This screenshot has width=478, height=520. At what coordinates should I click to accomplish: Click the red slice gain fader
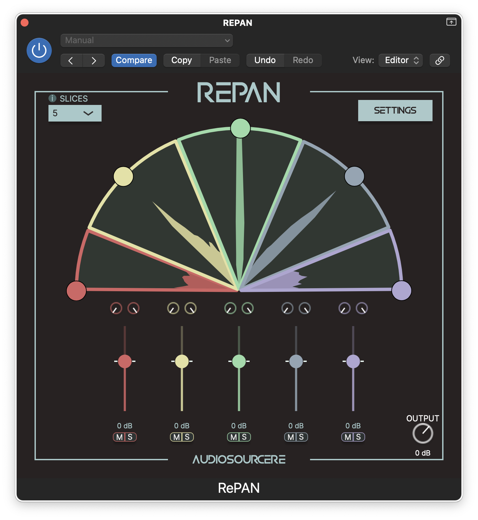125,361
